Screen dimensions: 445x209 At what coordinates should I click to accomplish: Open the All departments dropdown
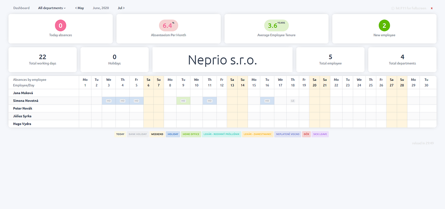coord(52,8)
